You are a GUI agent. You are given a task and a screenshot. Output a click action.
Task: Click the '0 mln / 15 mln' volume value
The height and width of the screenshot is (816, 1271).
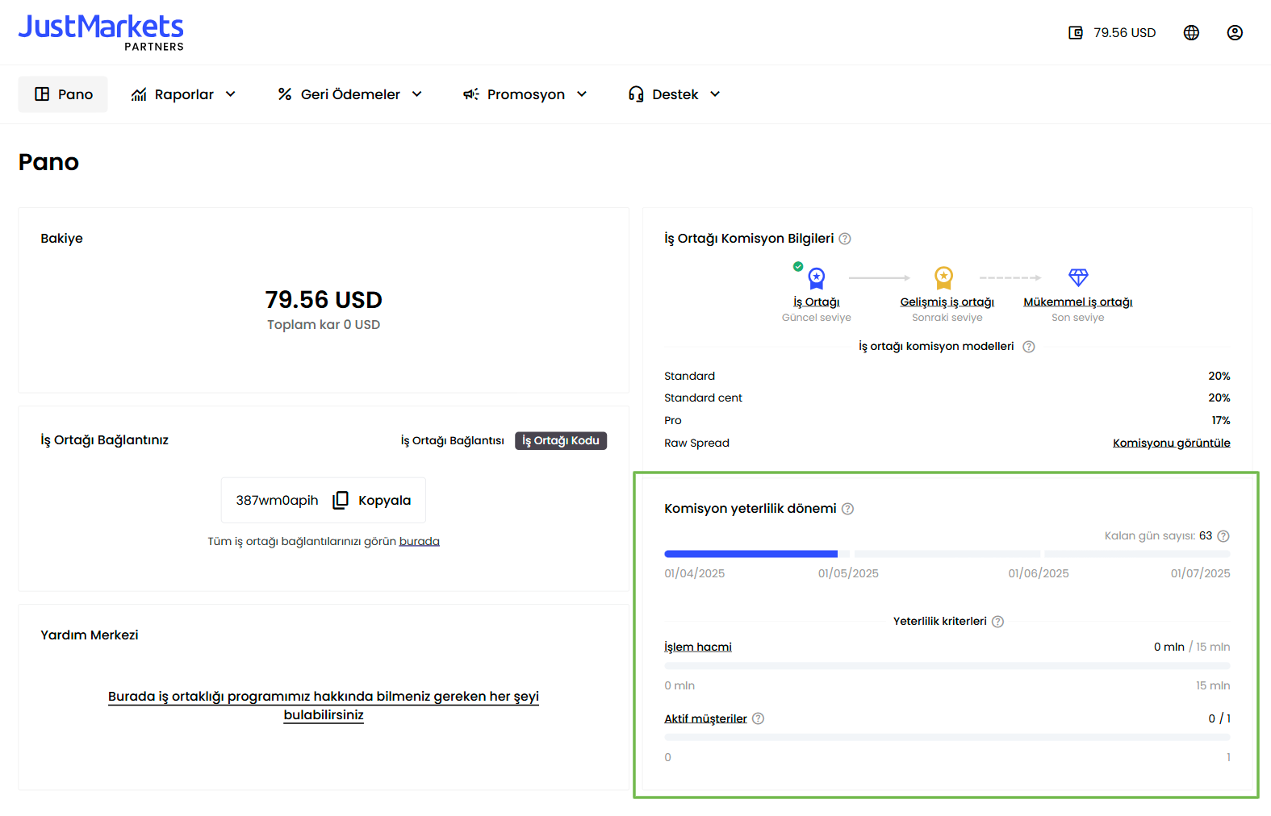click(1192, 647)
